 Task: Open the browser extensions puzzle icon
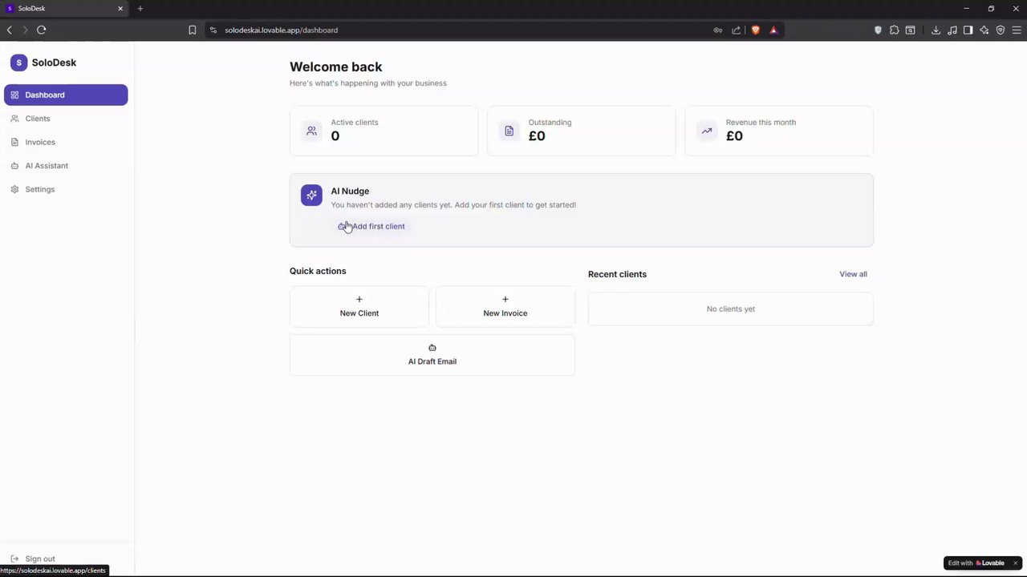click(894, 30)
